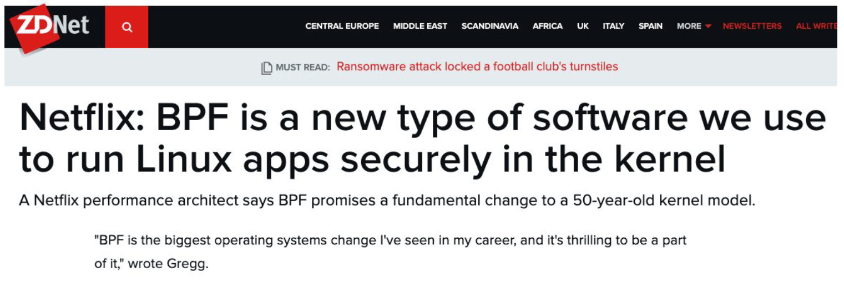Image resolution: width=844 pixels, height=282 pixels.
Task: Open the ransomware football club story link
Action: click(x=477, y=67)
